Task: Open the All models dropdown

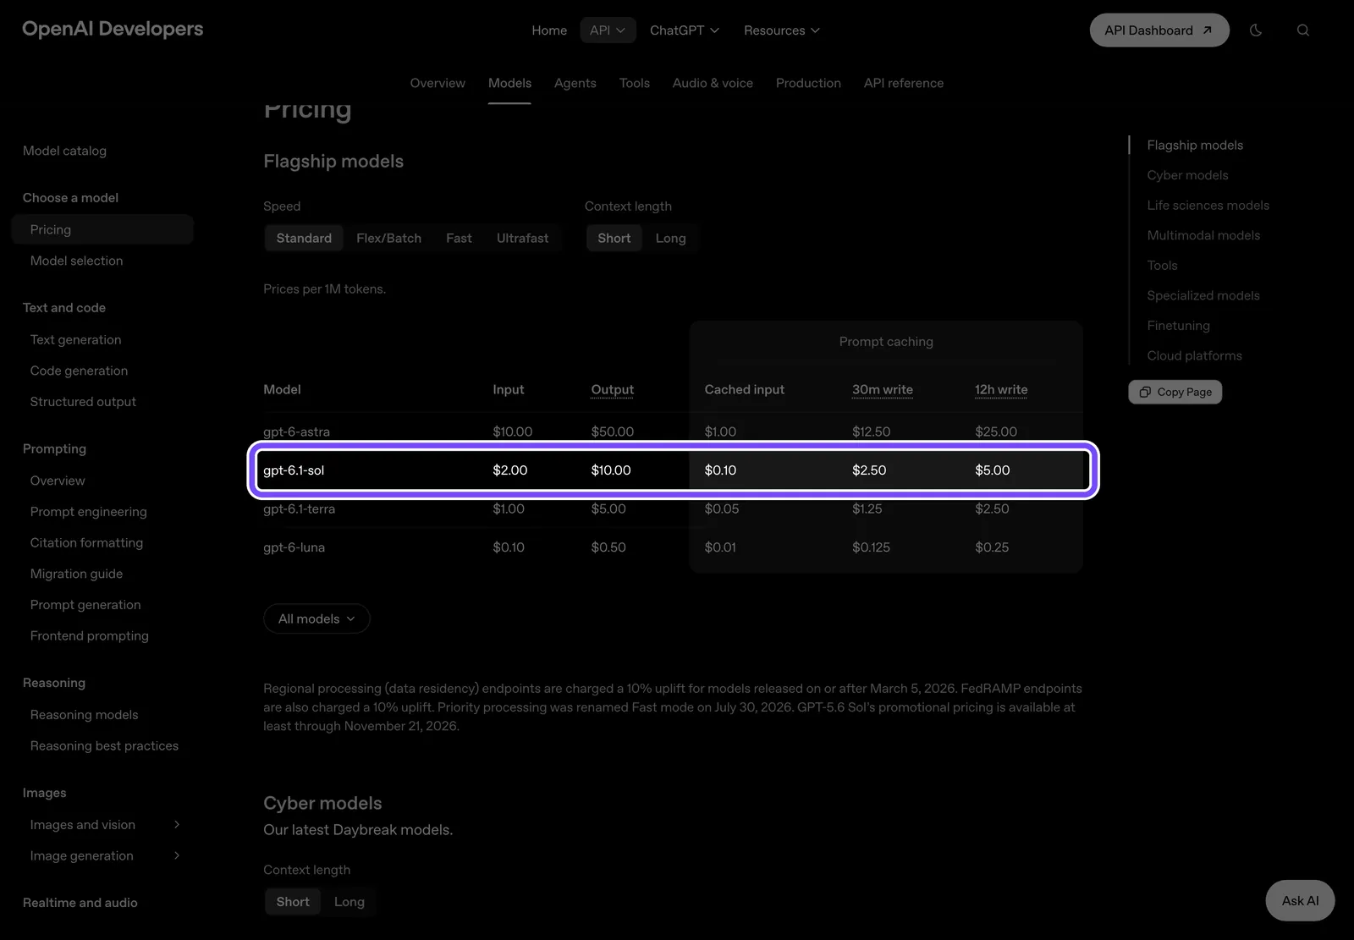Action: pyautogui.click(x=316, y=618)
